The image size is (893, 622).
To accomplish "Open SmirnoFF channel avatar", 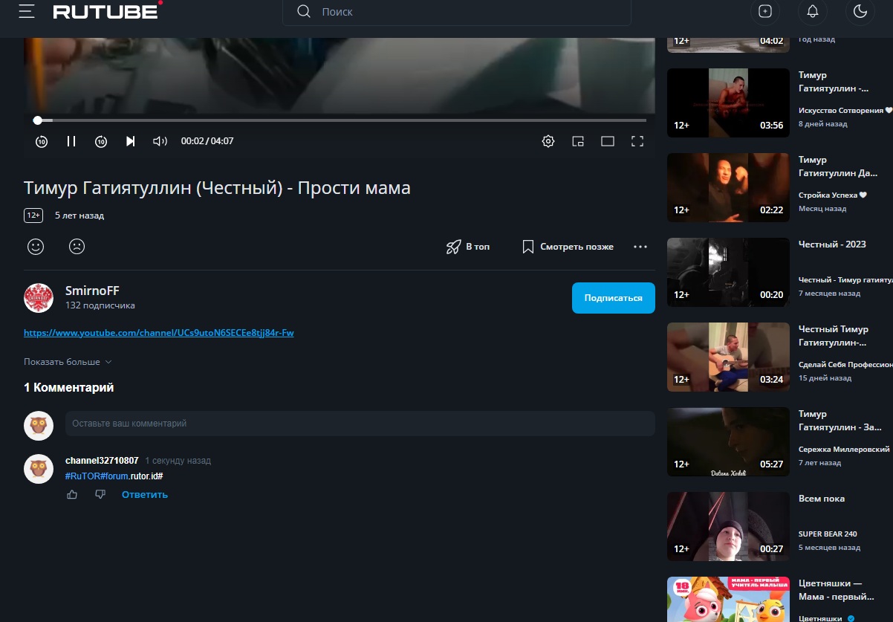I will tap(39, 297).
